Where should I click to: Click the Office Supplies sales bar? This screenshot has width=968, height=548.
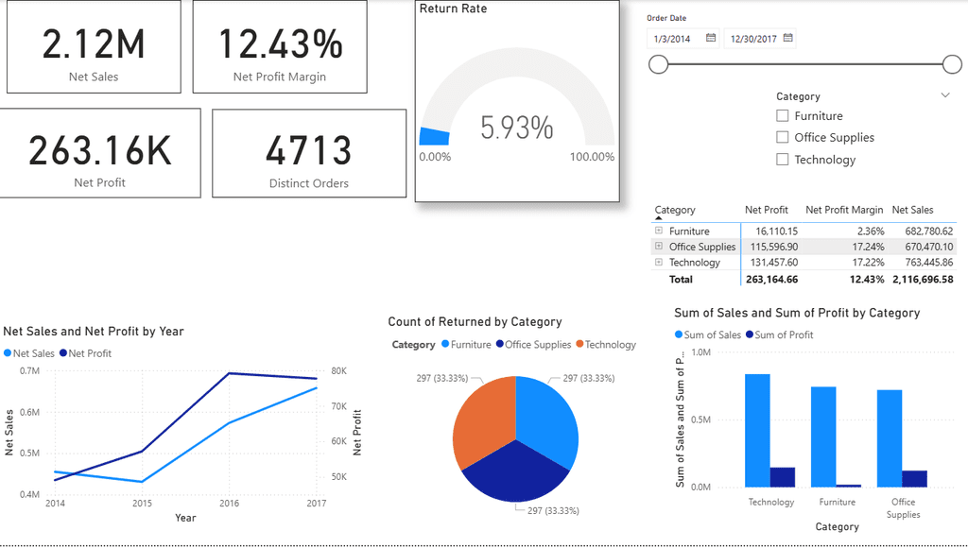(890, 438)
